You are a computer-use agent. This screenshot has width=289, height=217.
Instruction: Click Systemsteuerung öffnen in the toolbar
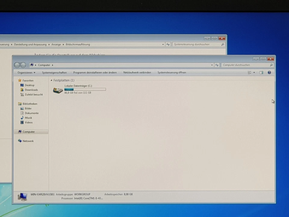pyautogui.click(x=172, y=72)
